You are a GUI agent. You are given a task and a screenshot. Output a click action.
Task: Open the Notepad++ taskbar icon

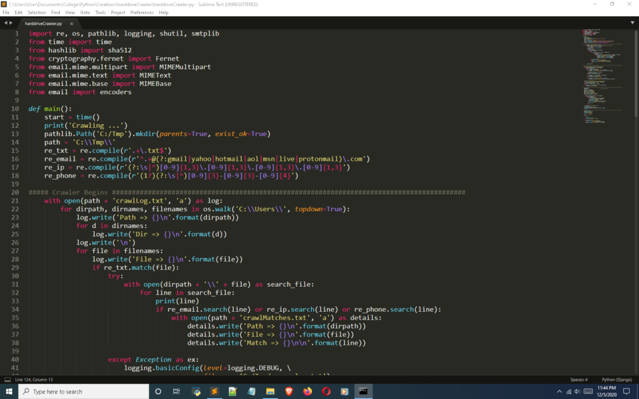point(233,392)
